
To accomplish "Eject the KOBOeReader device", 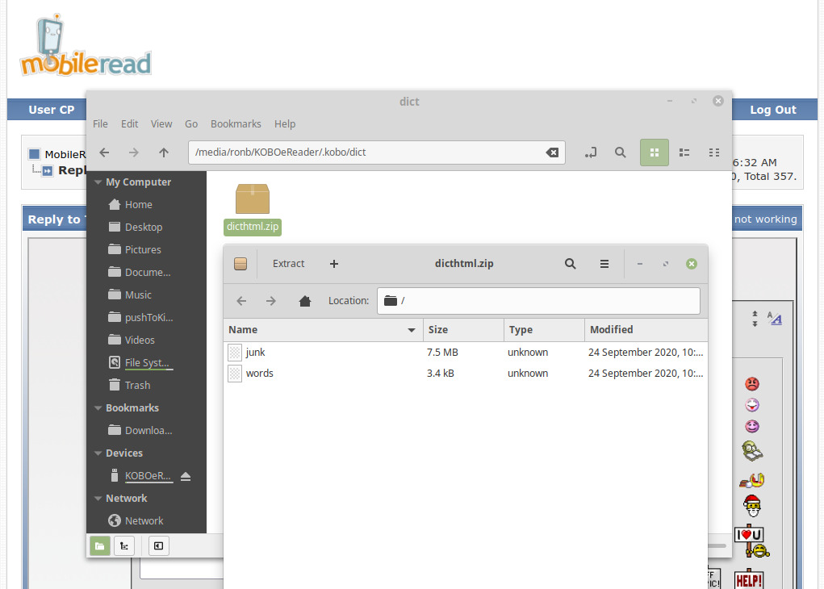I will [186, 477].
